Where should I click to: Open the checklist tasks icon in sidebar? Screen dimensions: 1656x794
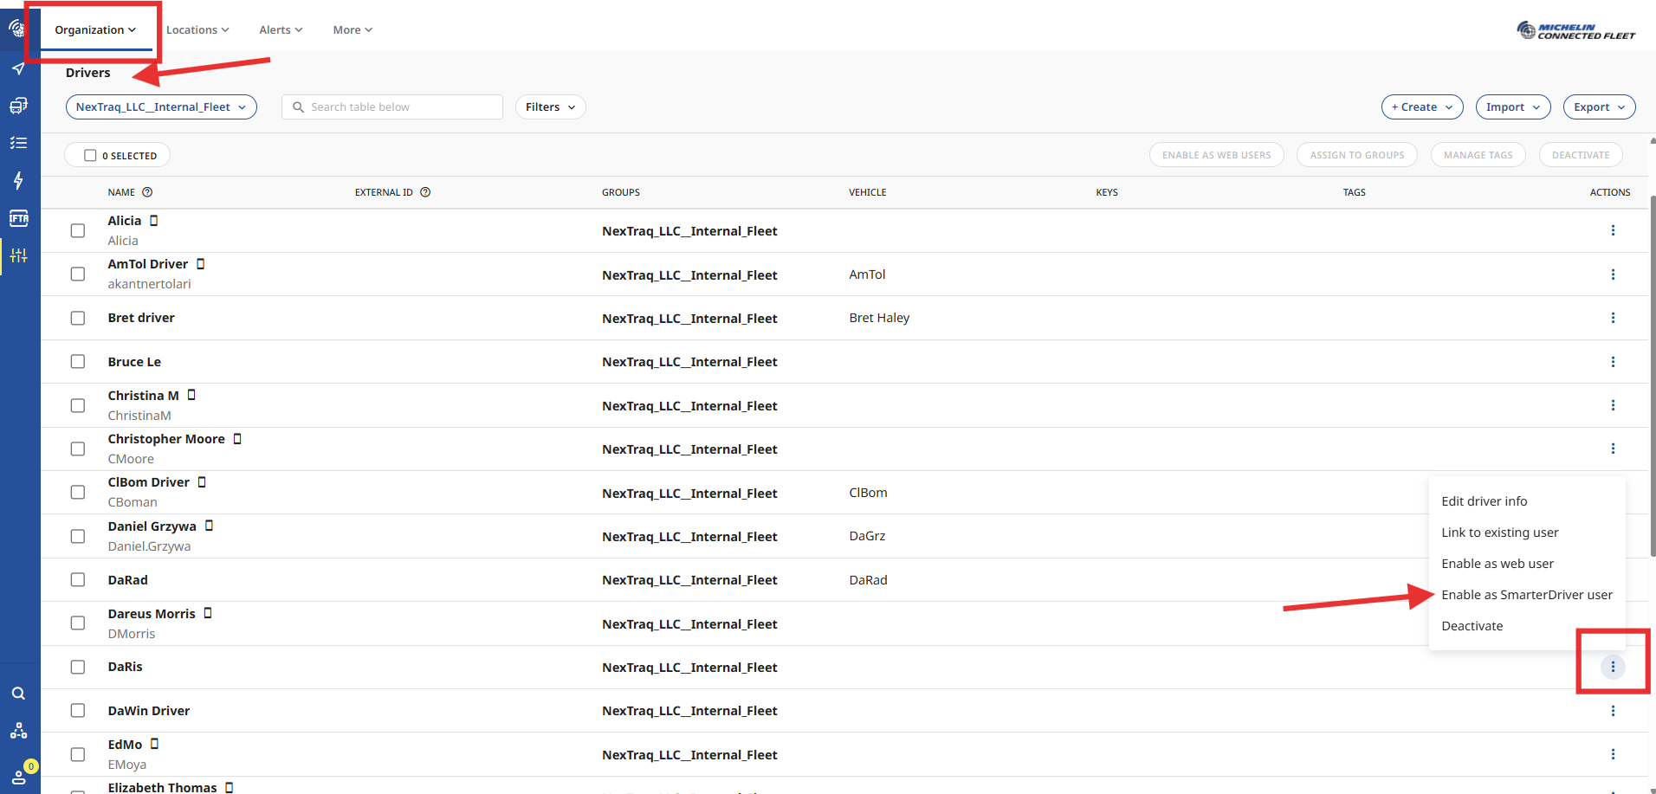pyautogui.click(x=18, y=143)
